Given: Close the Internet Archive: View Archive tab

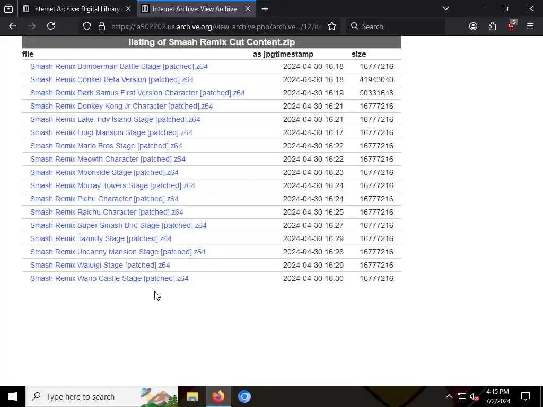Looking at the screenshot, I should click(248, 9).
